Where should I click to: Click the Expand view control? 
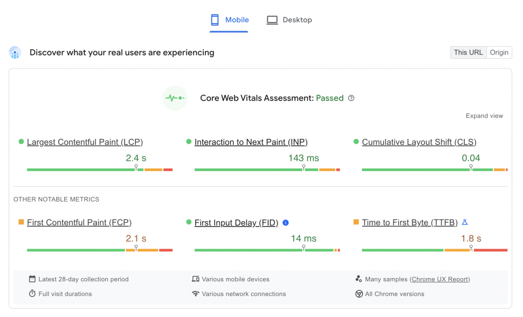[484, 116]
